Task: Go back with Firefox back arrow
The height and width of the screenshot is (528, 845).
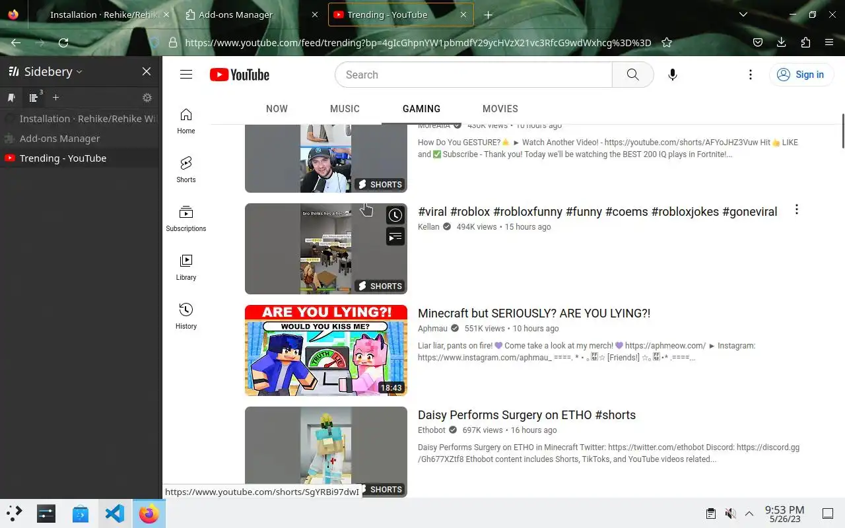Action: coord(16,42)
